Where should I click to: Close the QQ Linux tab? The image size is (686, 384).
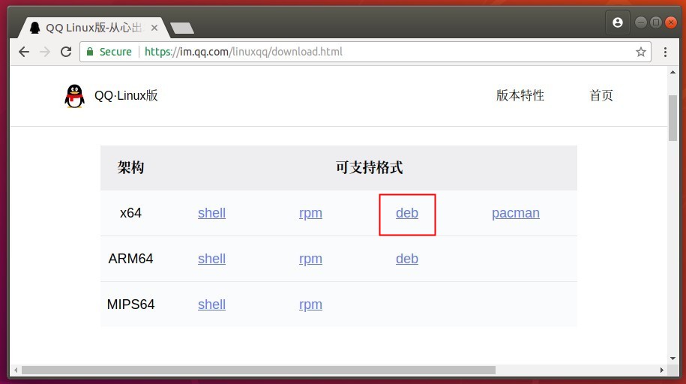154,28
